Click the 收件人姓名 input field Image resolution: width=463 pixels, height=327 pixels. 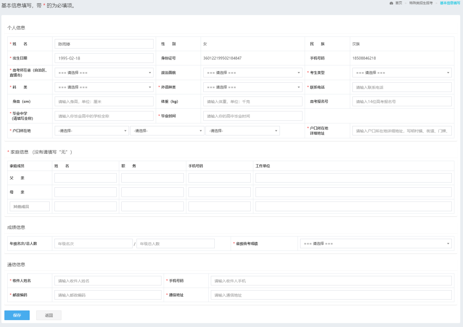coord(108,281)
